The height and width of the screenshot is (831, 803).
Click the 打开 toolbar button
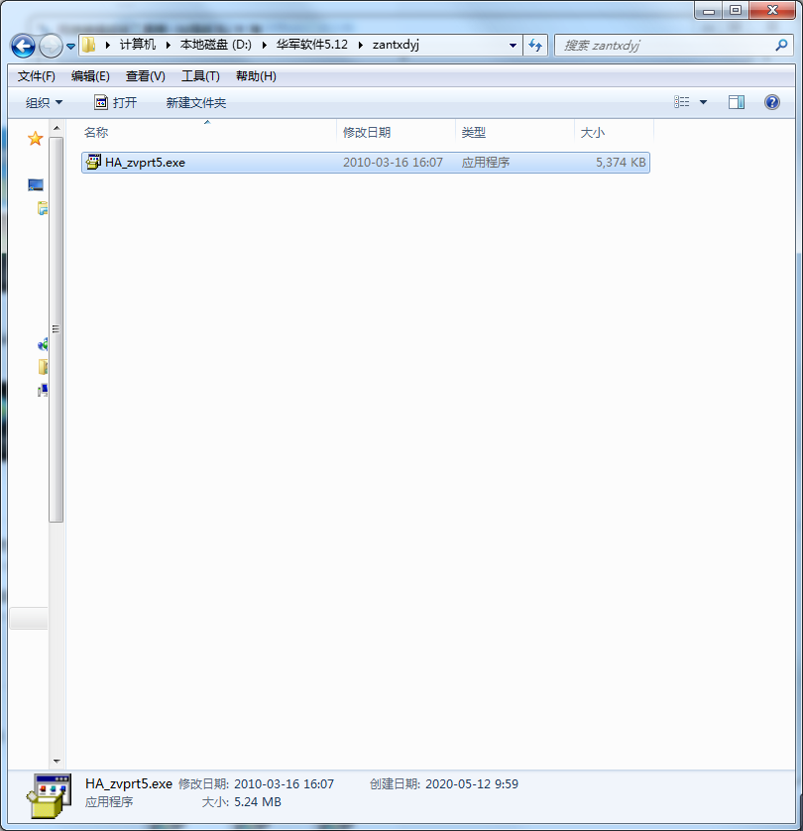point(115,102)
